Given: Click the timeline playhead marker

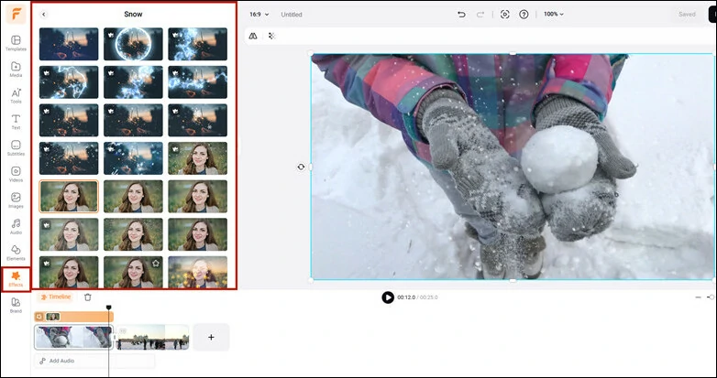Looking at the screenshot, I should tap(109, 308).
